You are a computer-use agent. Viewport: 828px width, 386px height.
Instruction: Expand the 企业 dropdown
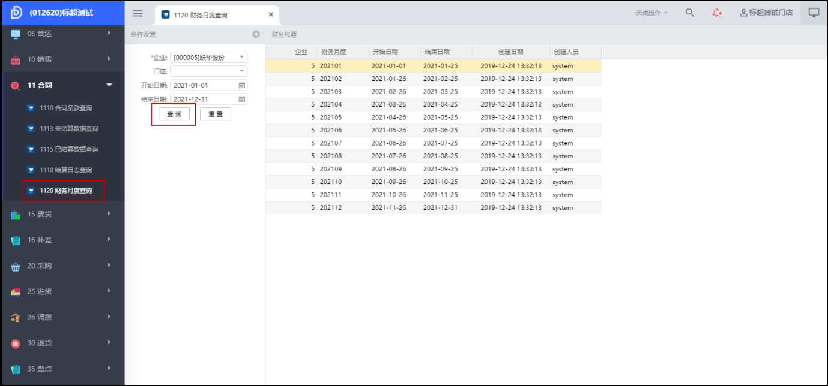(x=241, y=57)
